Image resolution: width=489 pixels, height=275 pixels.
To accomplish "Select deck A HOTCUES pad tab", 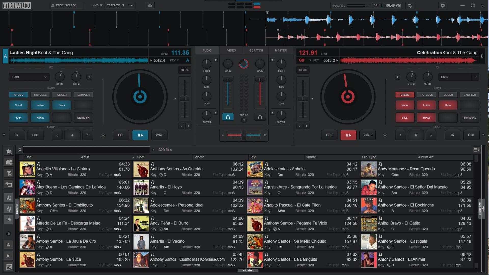I will coord(40,95).
